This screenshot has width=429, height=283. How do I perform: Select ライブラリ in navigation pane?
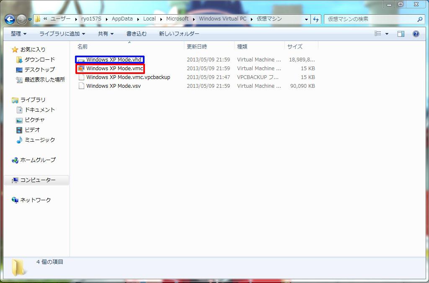point(33,100)
